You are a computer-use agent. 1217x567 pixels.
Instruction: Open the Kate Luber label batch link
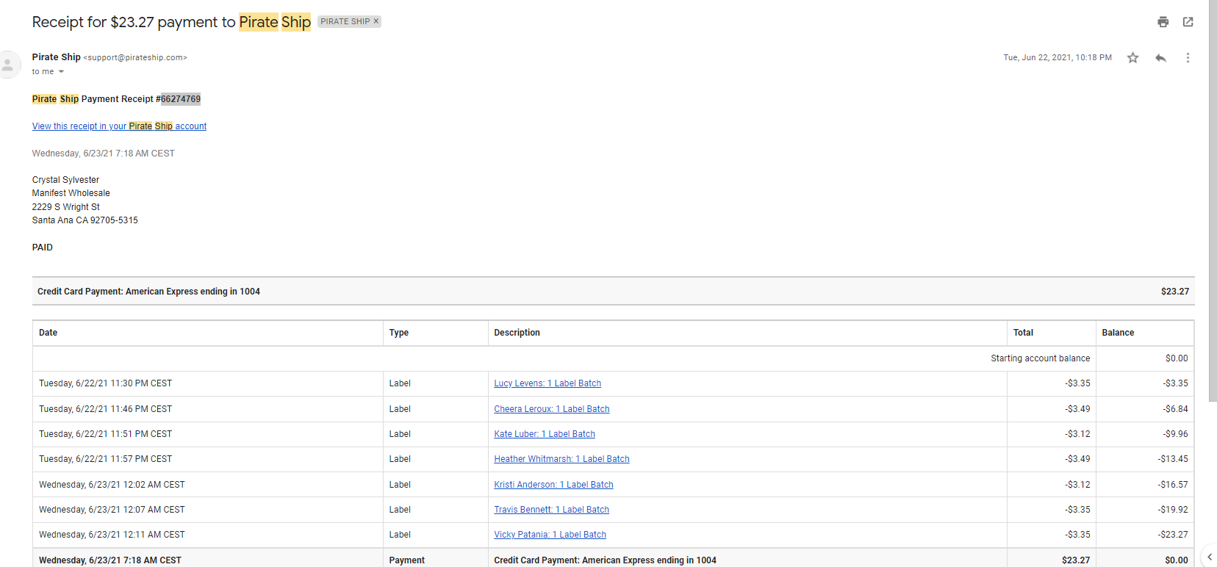545,434
